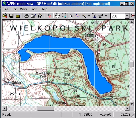Click the close map folder icon
The width and height of the screenshot is (136, 118).
pyautogui.click(x=18, y=16)
